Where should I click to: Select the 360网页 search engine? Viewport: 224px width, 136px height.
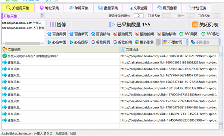[188, 34]
